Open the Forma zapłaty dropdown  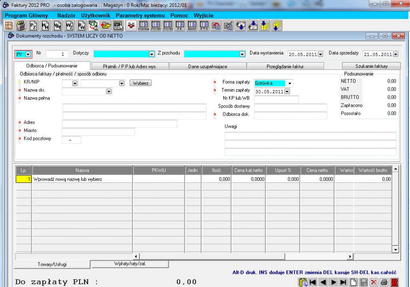[289, 83]
